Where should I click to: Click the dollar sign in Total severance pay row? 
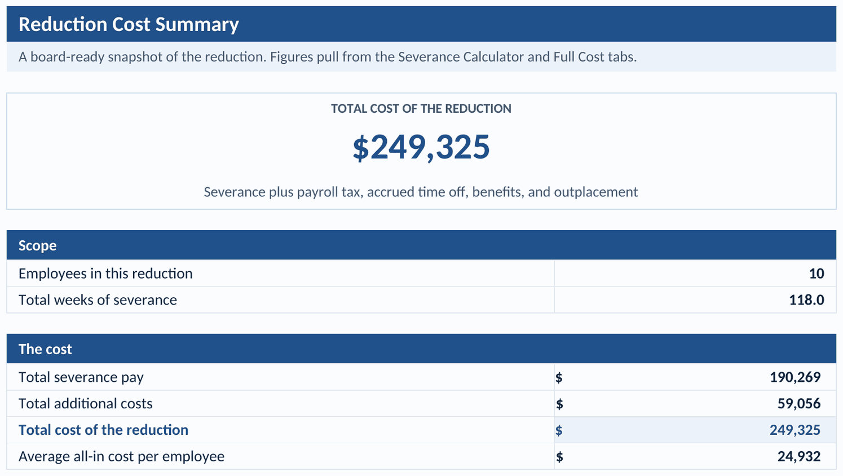(559, 377)
